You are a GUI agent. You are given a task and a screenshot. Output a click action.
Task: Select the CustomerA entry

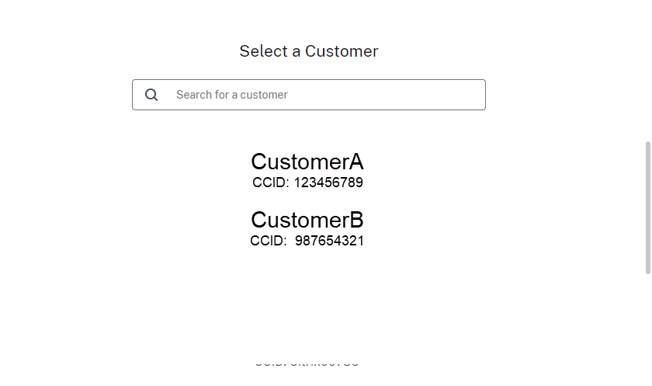(x=307, y=162)
